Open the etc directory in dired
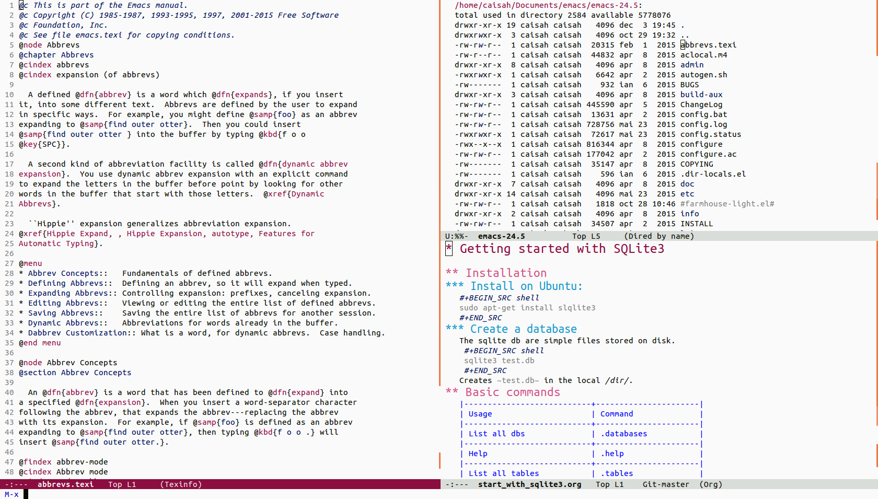Viewport: 878px width, 499px height. (687, 194)
